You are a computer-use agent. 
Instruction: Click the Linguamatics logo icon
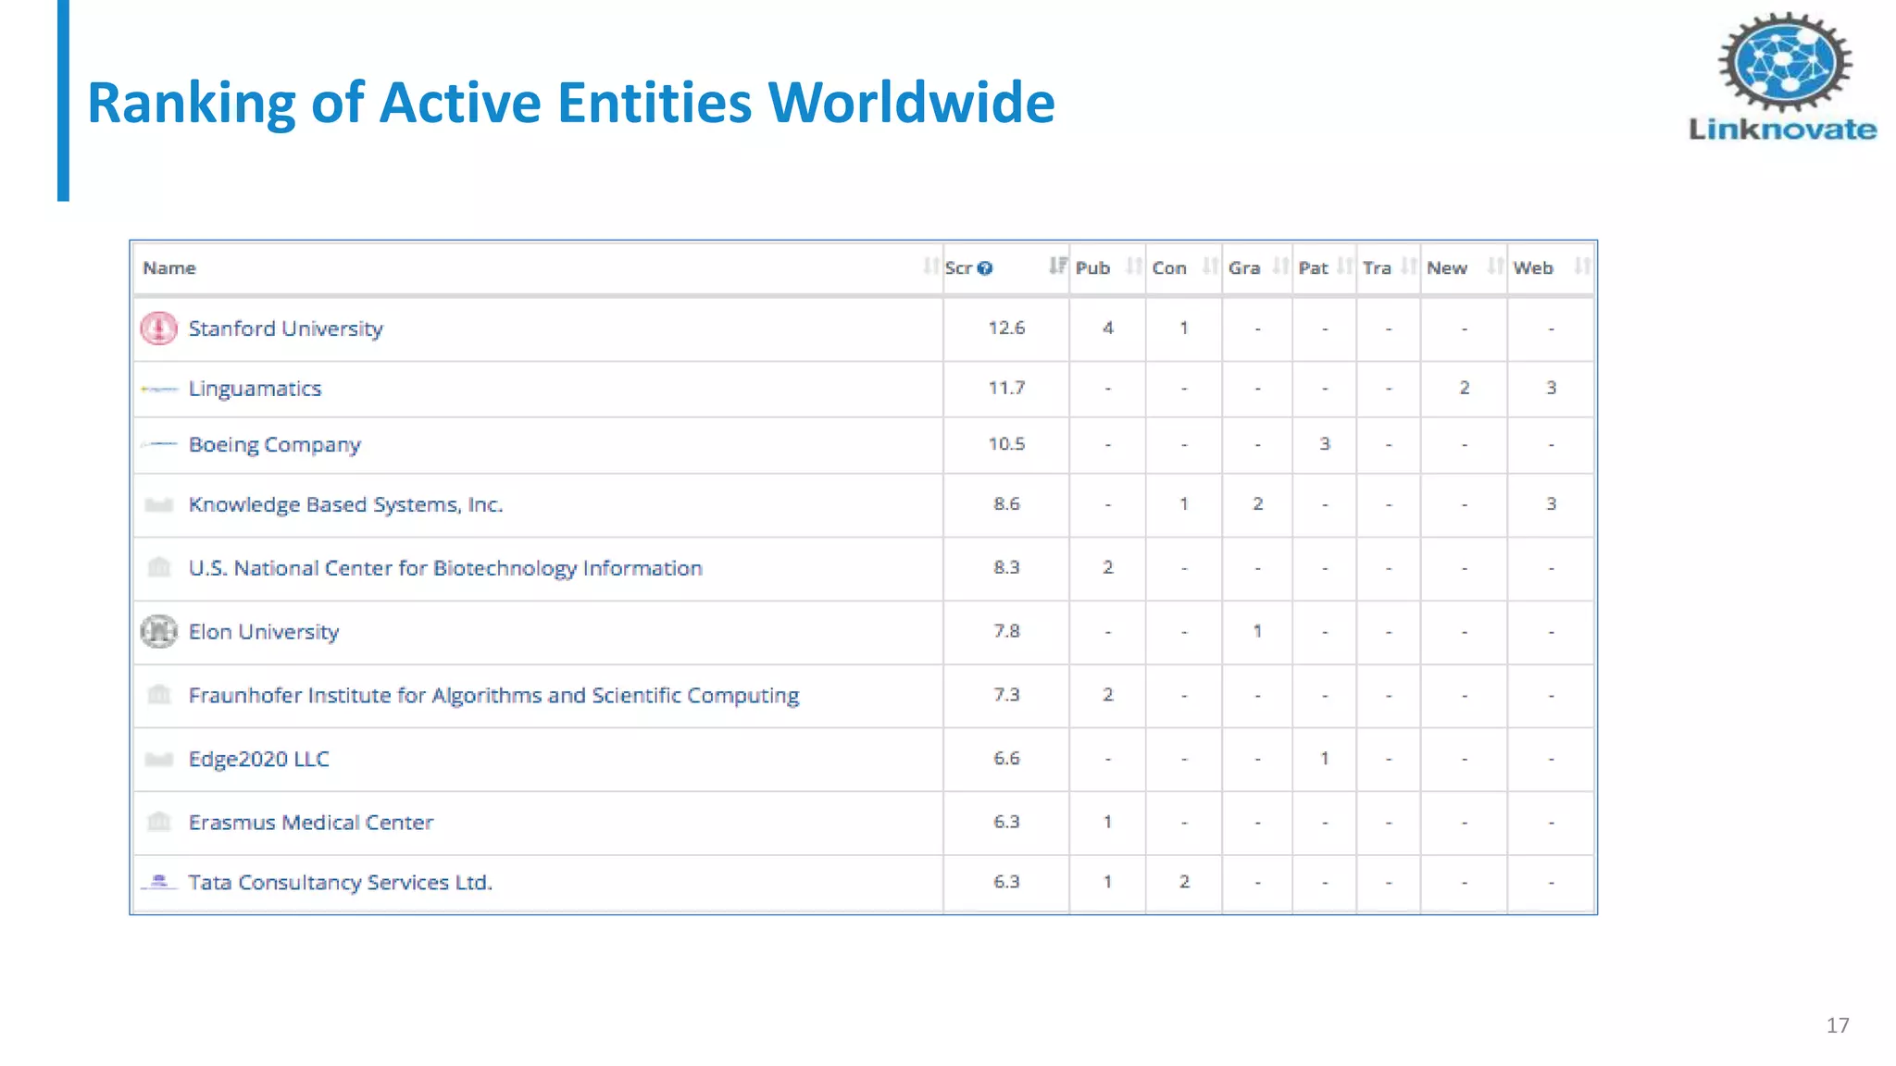[x=158, y=390]
